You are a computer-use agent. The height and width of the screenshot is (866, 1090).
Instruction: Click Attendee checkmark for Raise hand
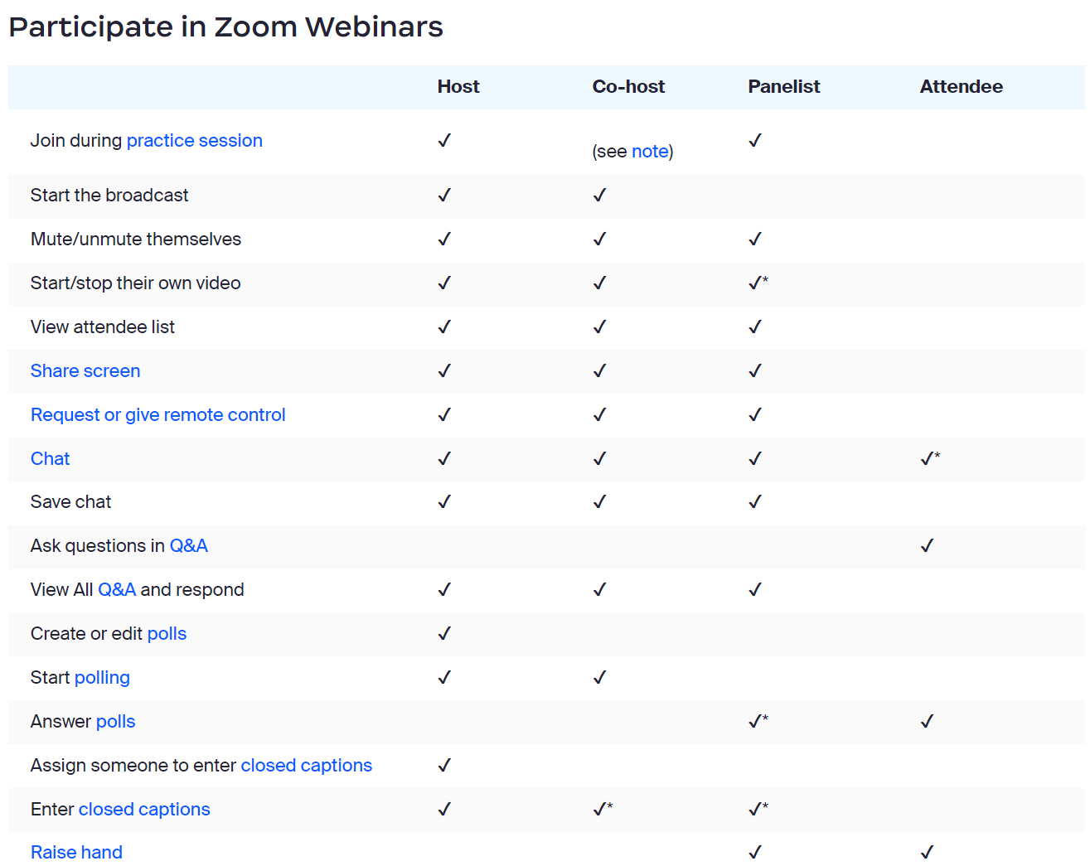(x=927, y=852)
